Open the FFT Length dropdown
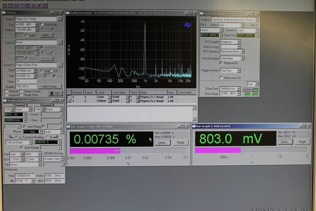This screenshot has height=211, width=316. pos(239,42)
